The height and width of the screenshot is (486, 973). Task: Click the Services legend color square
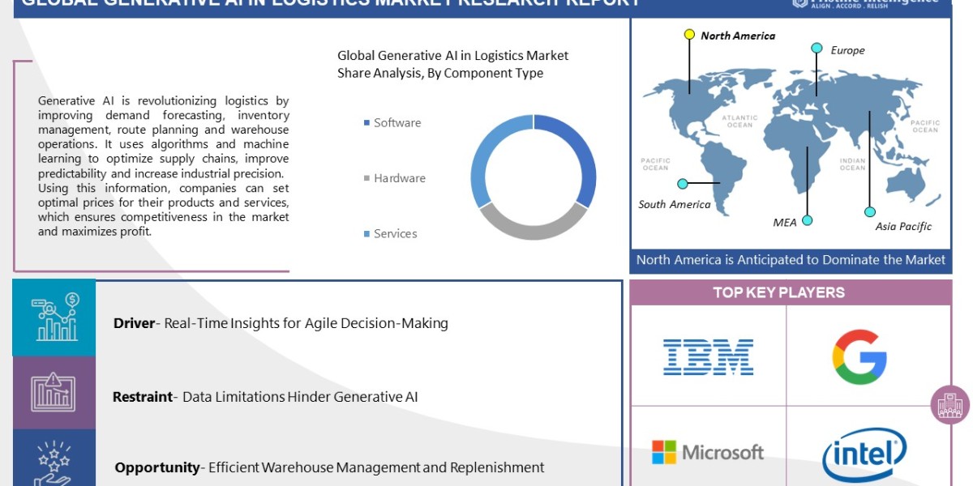click(366, 234)
